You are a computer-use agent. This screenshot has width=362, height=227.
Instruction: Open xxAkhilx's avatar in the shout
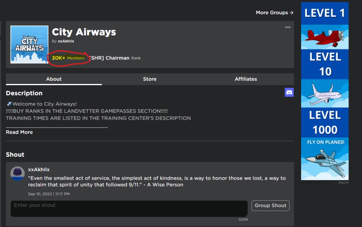[x=18, y=173]
